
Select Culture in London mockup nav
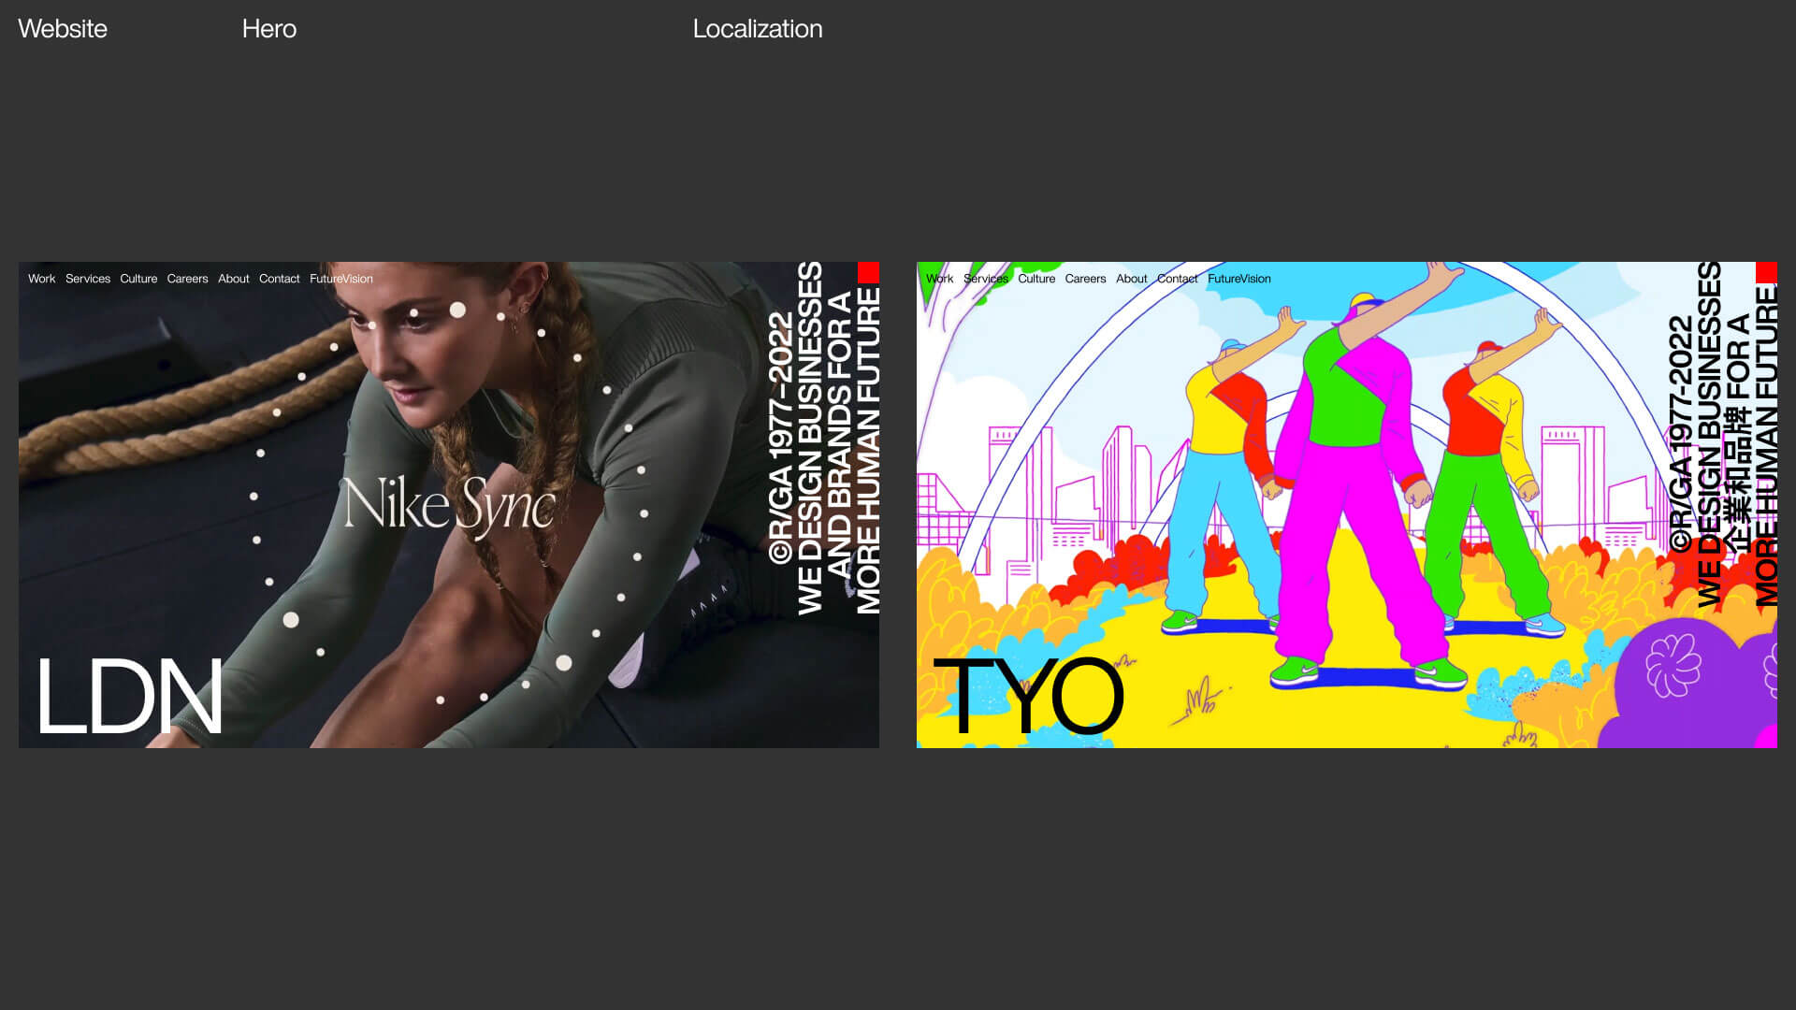pos(138,279)
